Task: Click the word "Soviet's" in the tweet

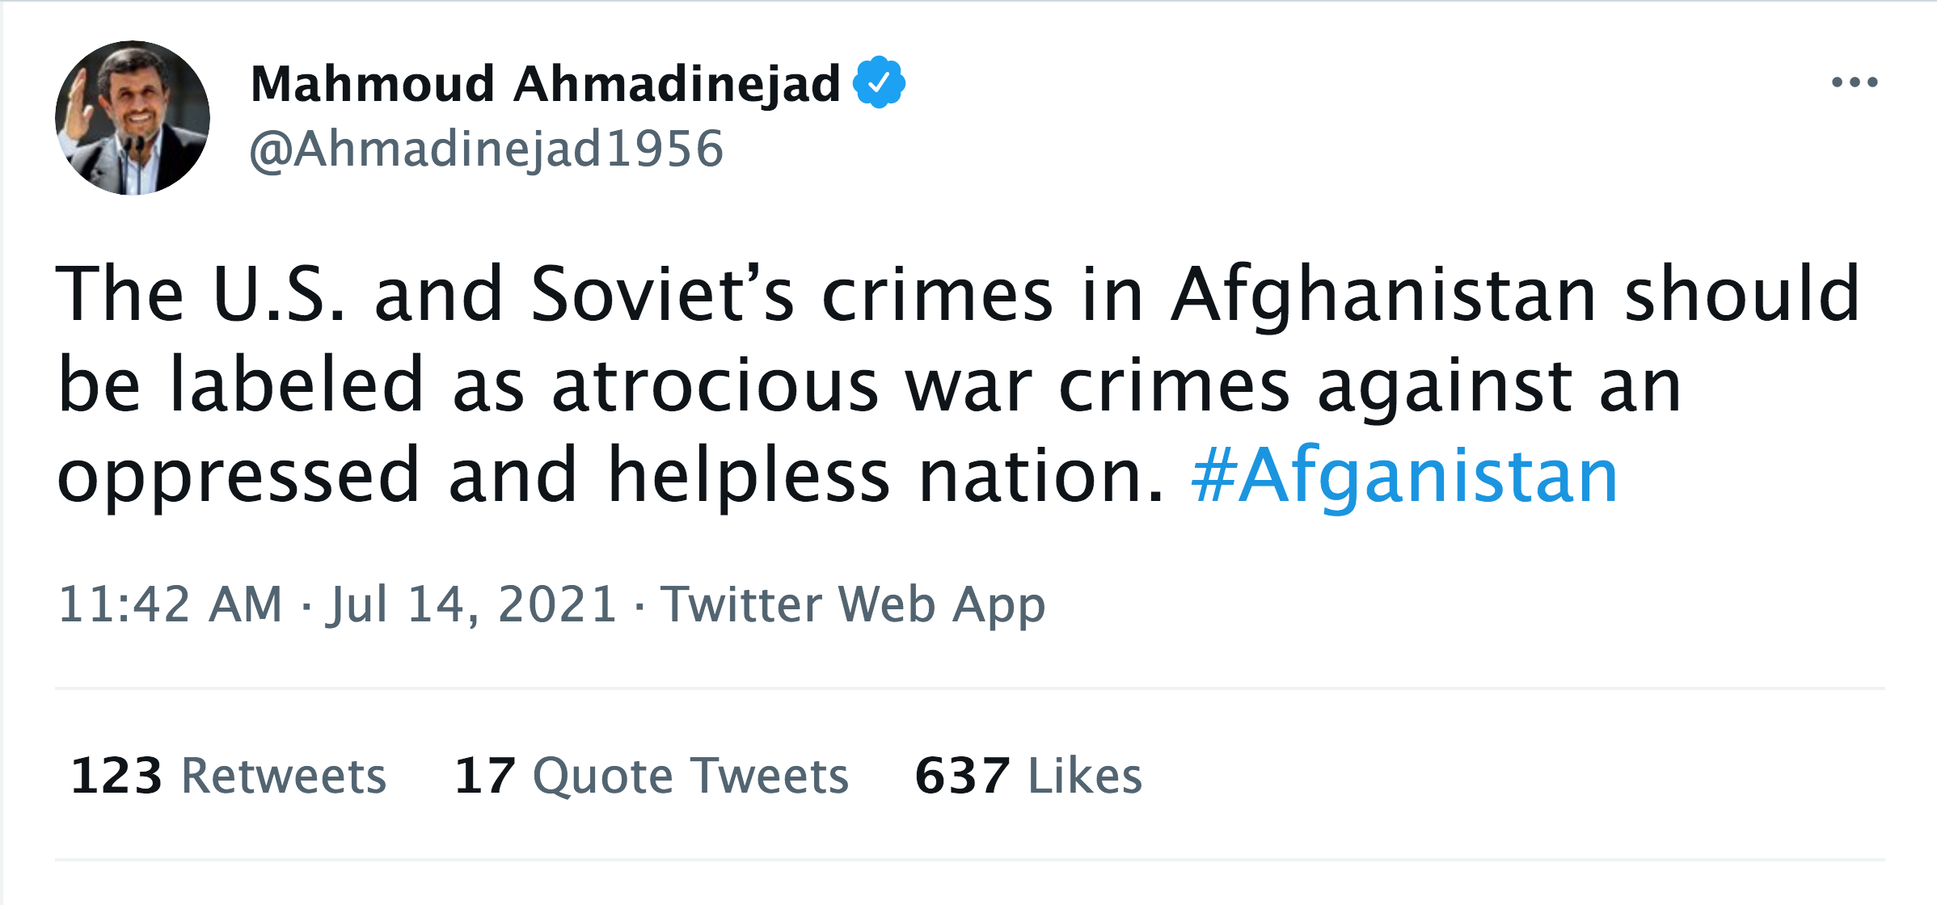Action: click(x=662, y=294)
